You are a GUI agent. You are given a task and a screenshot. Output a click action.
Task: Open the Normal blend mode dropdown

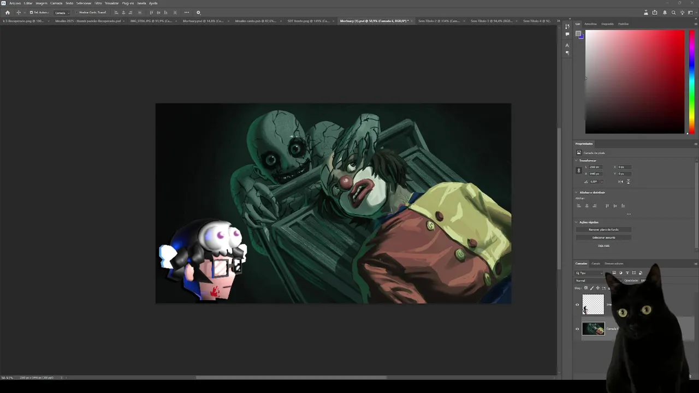pos(598,281)
